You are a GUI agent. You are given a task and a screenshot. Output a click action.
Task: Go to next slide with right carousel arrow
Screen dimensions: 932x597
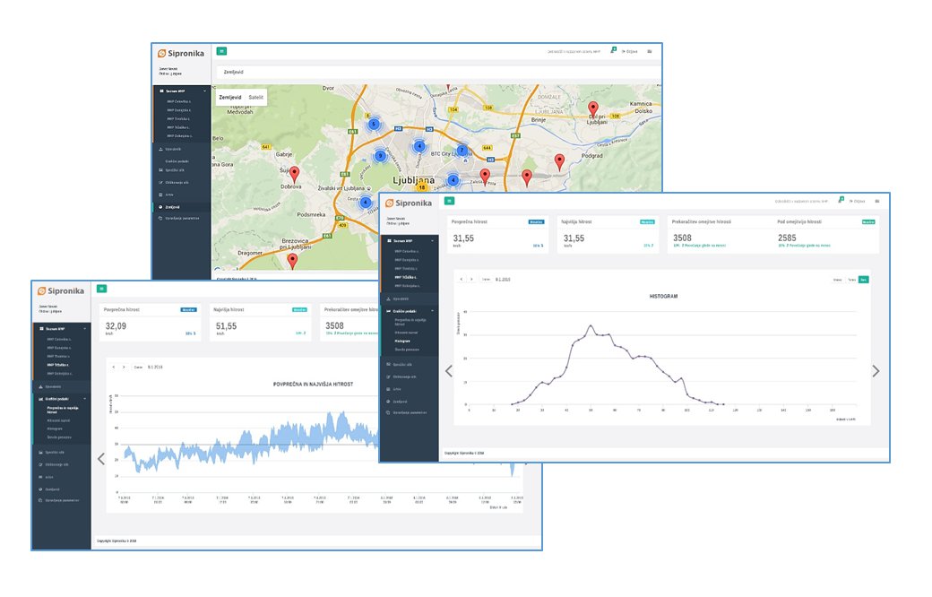coord(876,371)
